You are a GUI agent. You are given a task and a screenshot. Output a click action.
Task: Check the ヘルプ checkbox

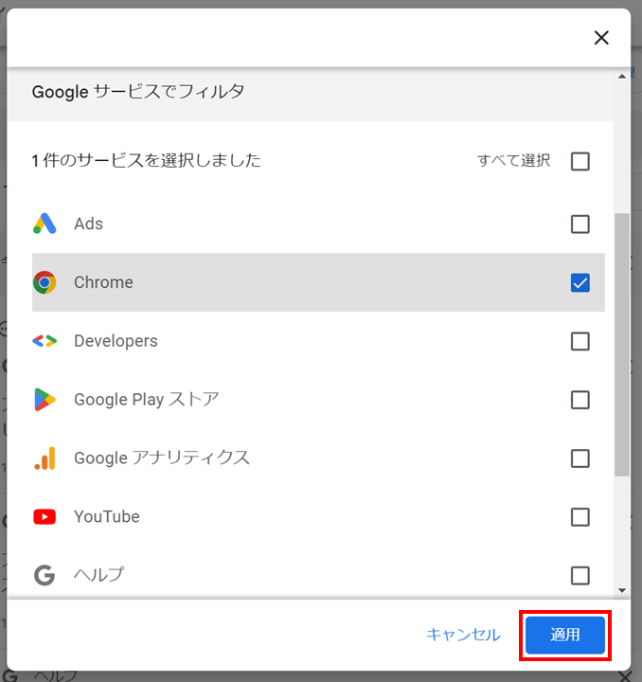(x=580, y=576)
